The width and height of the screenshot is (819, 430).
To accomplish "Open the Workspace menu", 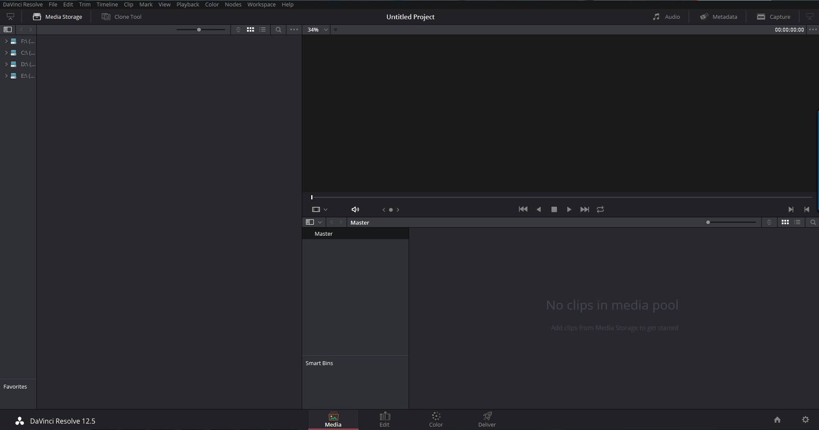I will pos(261,4).
